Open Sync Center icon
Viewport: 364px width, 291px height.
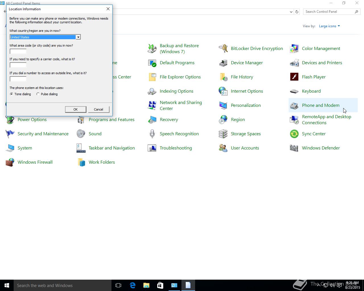tap(294, 134)
